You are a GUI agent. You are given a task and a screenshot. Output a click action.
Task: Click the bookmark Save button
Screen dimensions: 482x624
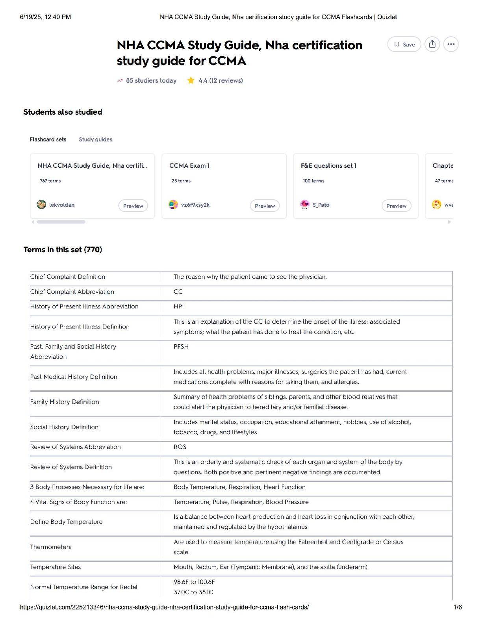tap(404, 45)
